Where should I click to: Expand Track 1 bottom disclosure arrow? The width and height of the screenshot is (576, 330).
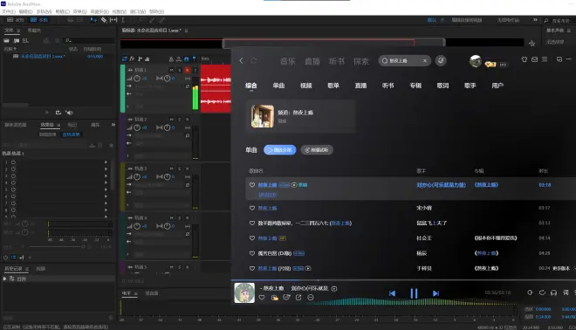[127, 107]
